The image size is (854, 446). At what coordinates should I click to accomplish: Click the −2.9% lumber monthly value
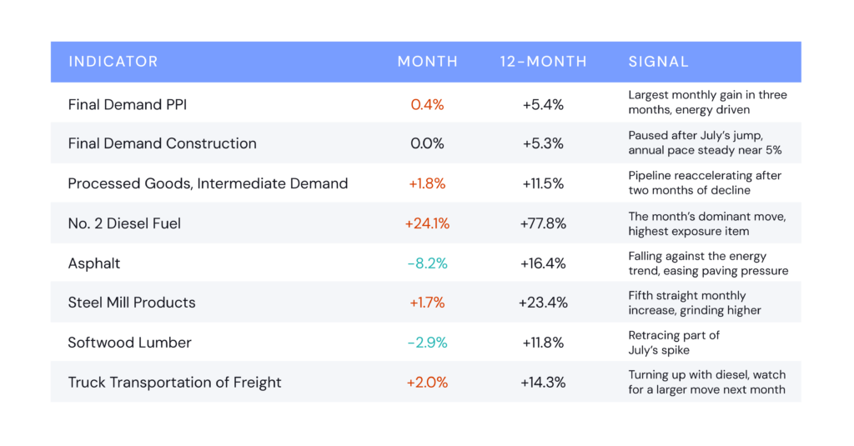pyautogui.click(x=428, y=343)
